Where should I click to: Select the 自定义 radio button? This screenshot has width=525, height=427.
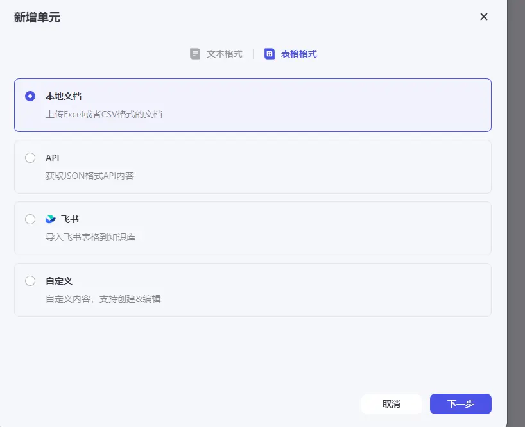[x=30, y=281]
